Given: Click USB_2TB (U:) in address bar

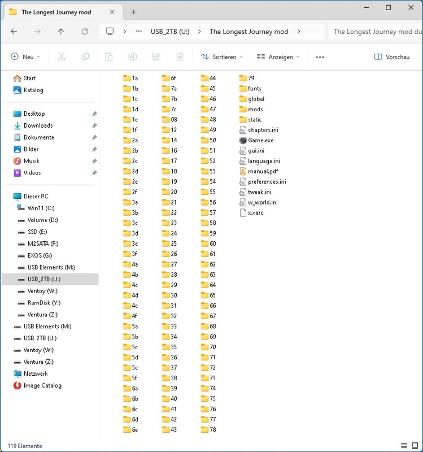Looking at the screenshot, I should [x=170, y=32].
